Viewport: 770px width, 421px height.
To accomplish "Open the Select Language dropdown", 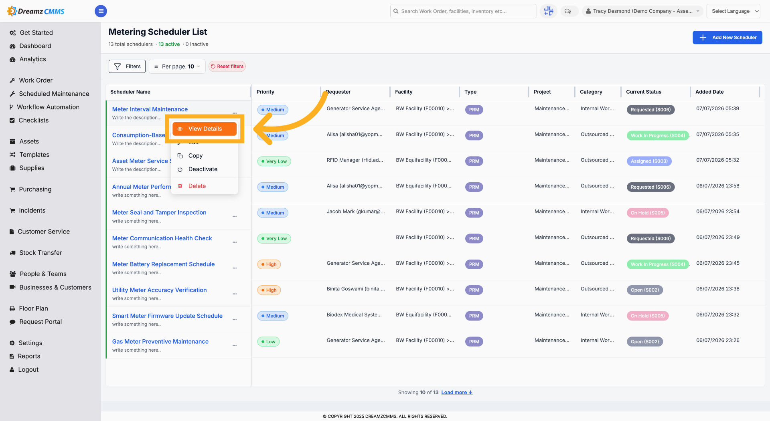I will pos(733,11).
